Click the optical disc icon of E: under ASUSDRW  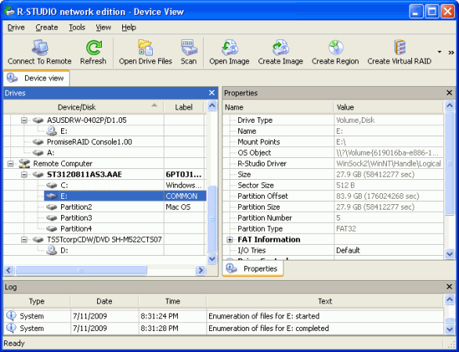pos(52,131)
